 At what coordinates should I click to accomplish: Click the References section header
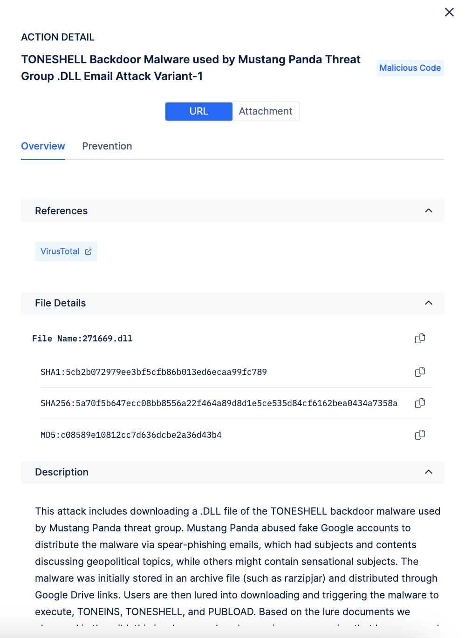click(61, 211)
